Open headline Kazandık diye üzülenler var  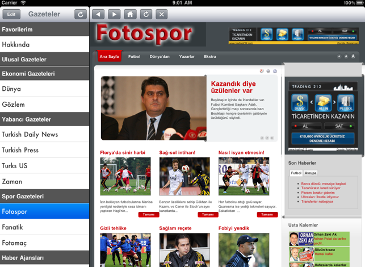233,87
